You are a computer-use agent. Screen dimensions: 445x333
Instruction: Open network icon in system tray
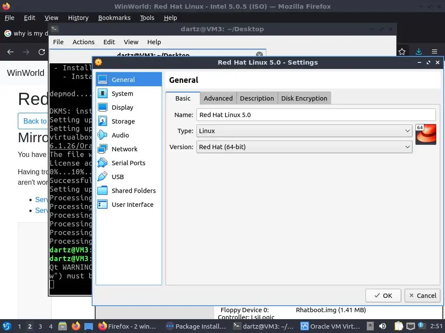(410, 326)
